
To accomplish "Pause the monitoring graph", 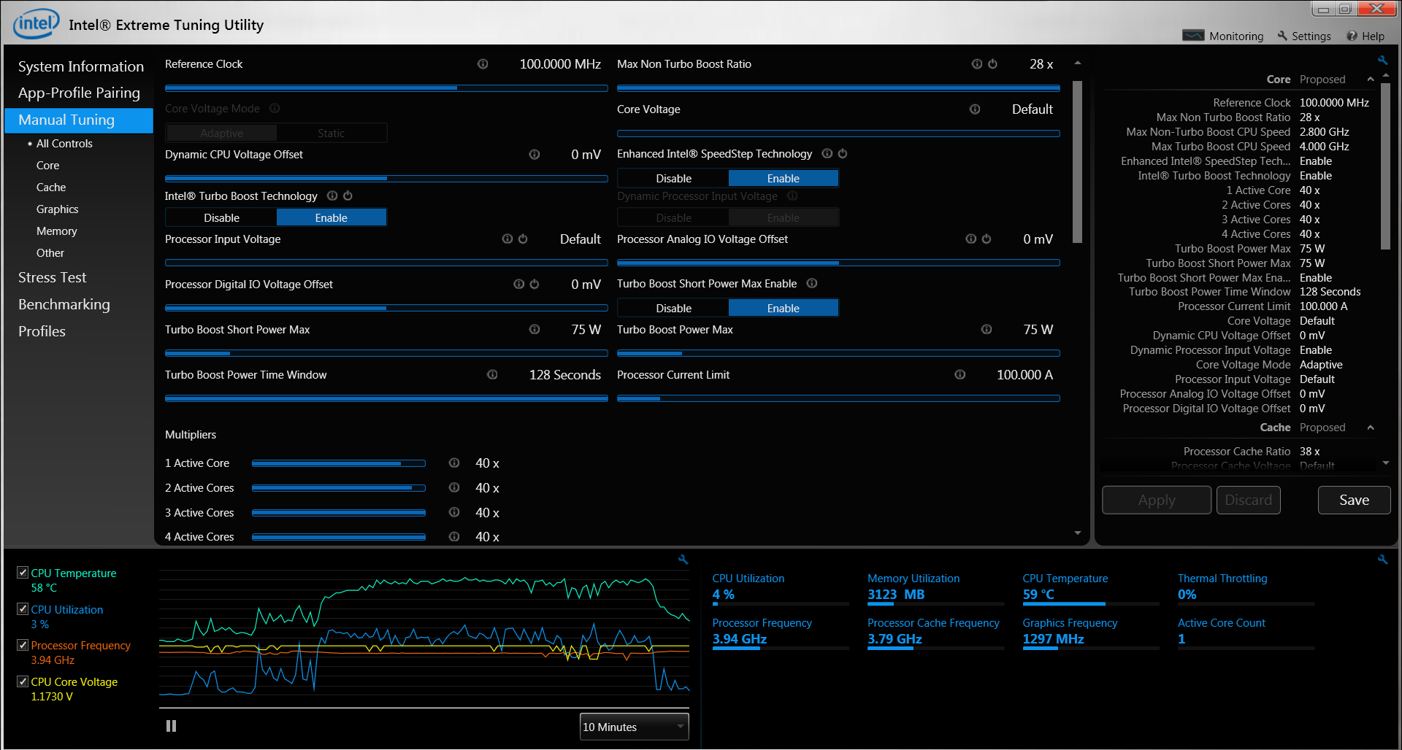I will [171, 726].
